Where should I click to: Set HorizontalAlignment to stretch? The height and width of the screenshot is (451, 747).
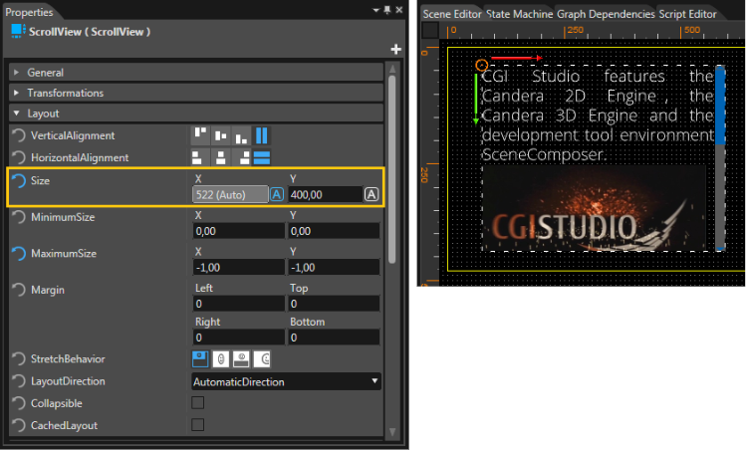click(262, 157)
